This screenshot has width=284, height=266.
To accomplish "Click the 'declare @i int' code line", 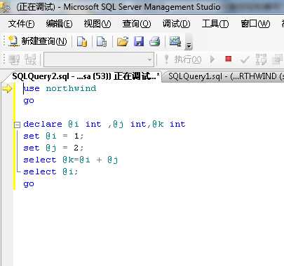I will (104, 124).
